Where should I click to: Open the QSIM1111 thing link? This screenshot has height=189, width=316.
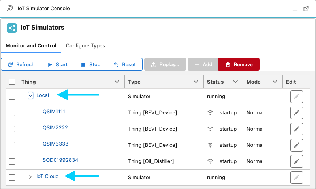pos(54,112)
